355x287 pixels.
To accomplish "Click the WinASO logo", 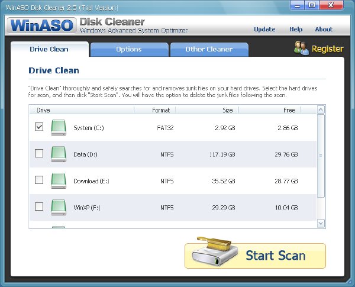I will 41,25.
